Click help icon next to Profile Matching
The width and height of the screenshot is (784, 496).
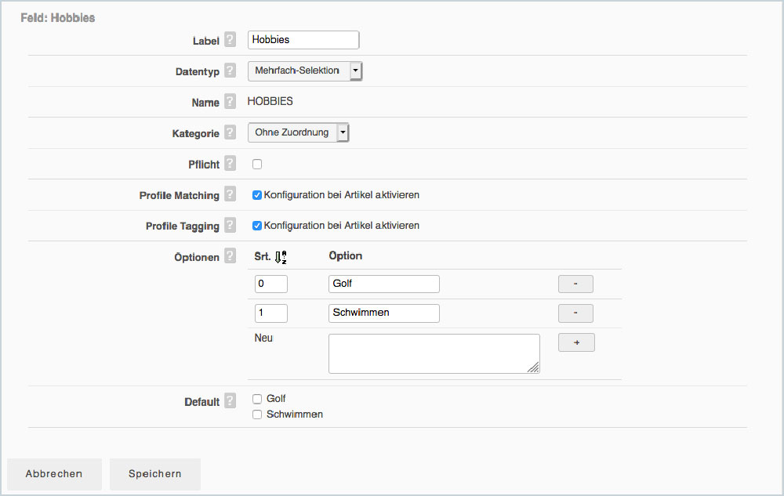click(x=230, y=195)
